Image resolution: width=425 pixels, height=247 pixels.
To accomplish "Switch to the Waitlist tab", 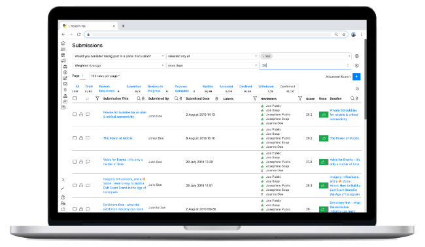I will 208,87.
